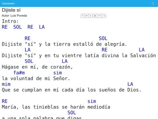The height and width of the screenshot is (119, 158).
Task: Click the fa#m chord
Action: coord(19,73)
